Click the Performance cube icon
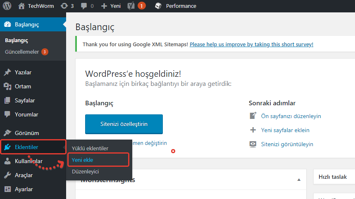Viewport: 355px width, 199px height. tap(158, 6)
